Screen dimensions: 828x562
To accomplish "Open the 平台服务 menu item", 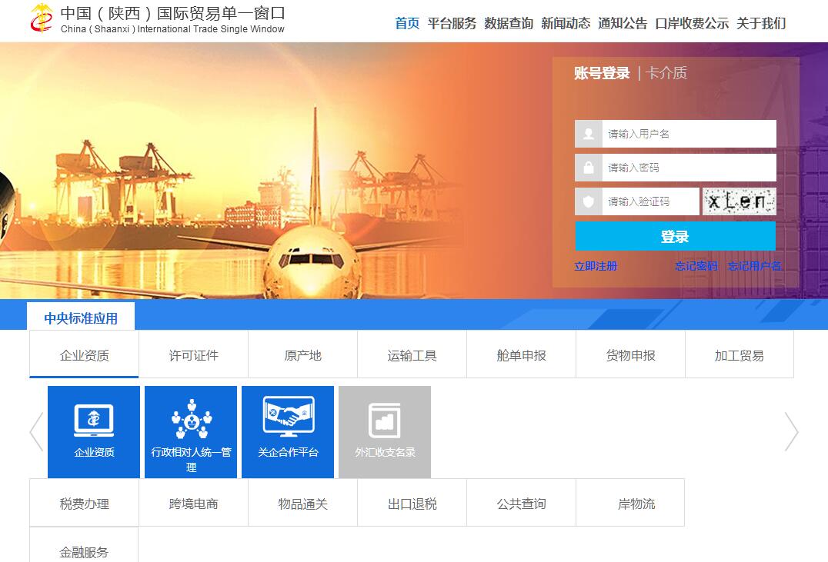I will pos(452,23).
